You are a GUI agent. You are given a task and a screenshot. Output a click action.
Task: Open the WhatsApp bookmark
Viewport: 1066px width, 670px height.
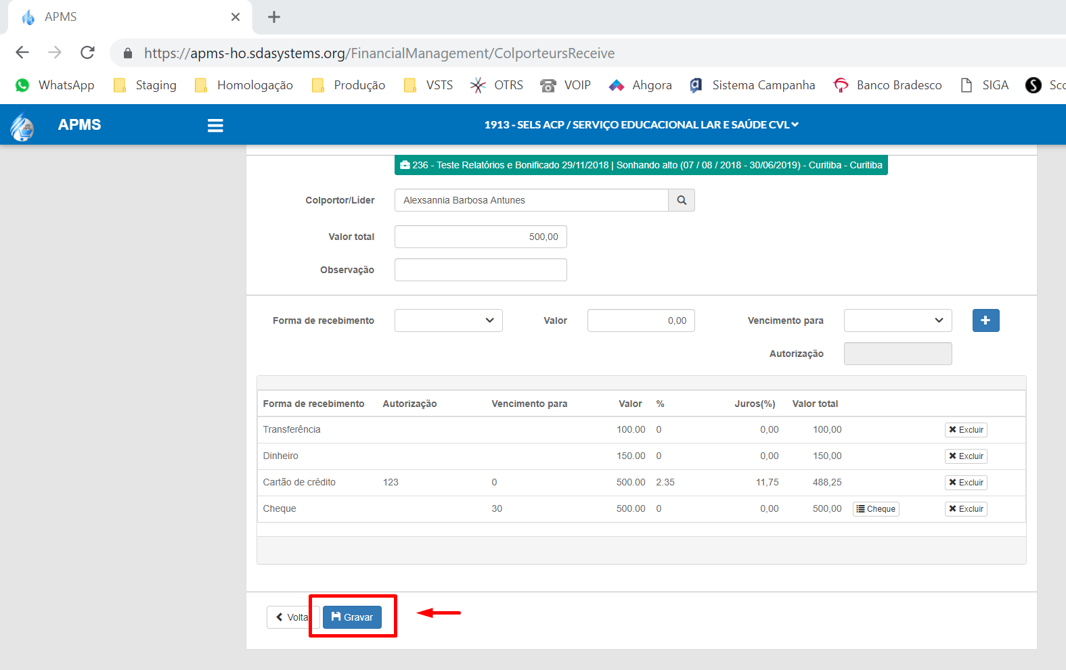tap(55, 85)
